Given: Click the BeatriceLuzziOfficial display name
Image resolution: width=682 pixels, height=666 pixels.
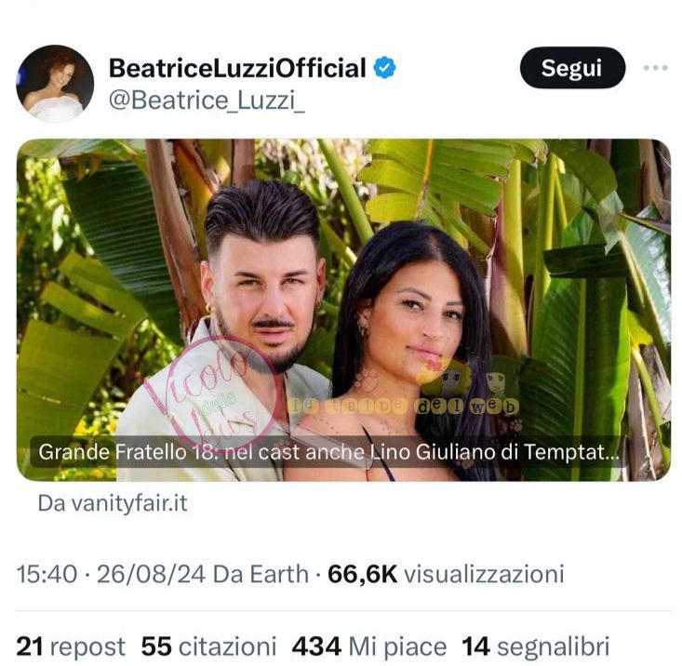Looking at the screenshot, I should pos(237,68).
